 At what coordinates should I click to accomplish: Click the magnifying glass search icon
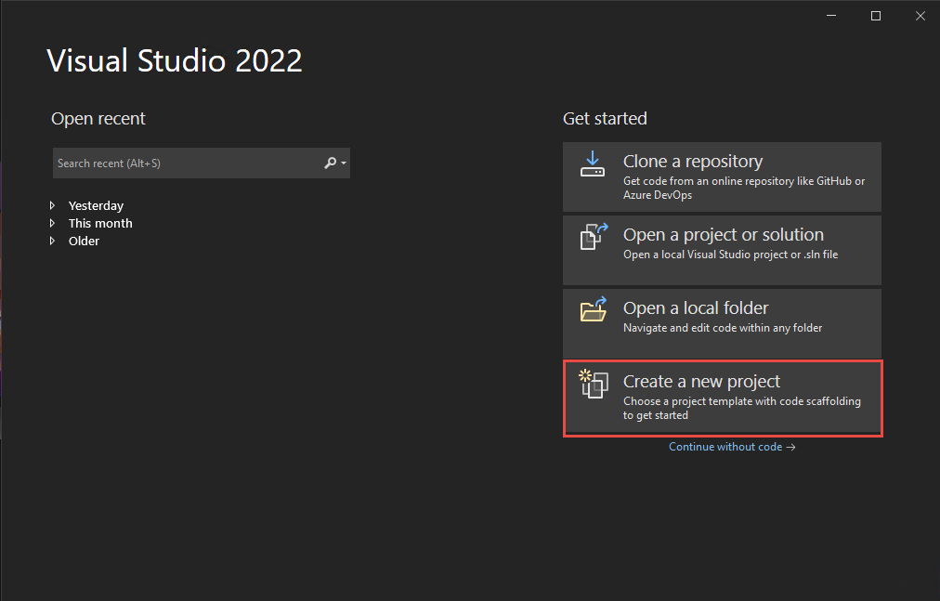(x=330, y=163)
